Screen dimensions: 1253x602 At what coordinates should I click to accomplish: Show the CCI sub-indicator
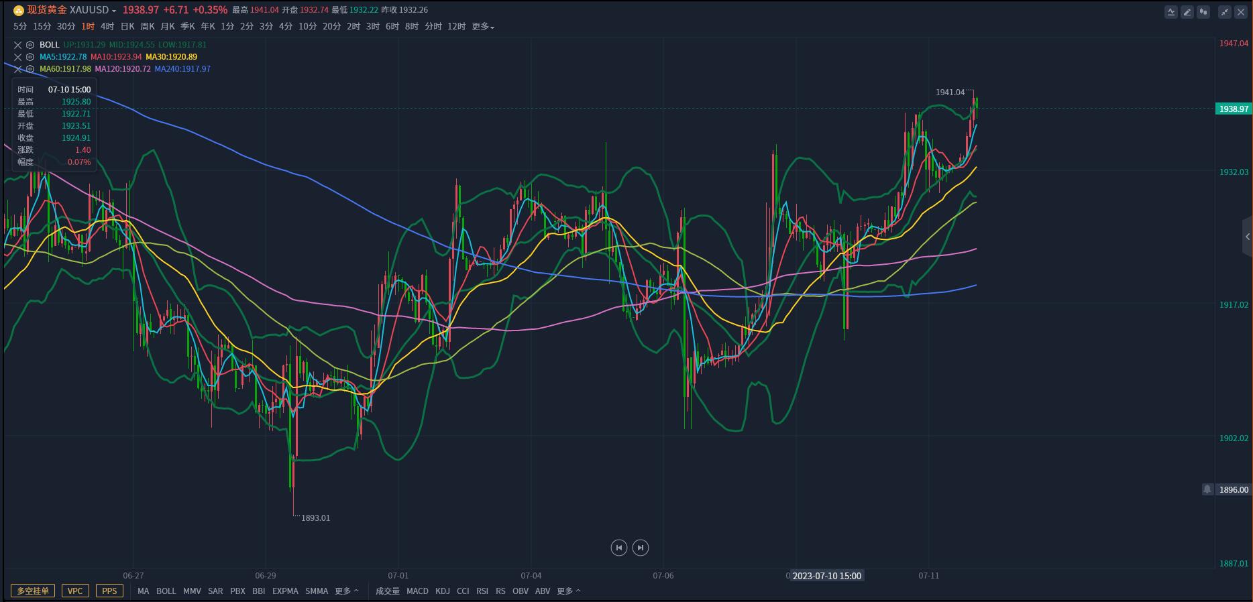point(463,591)
